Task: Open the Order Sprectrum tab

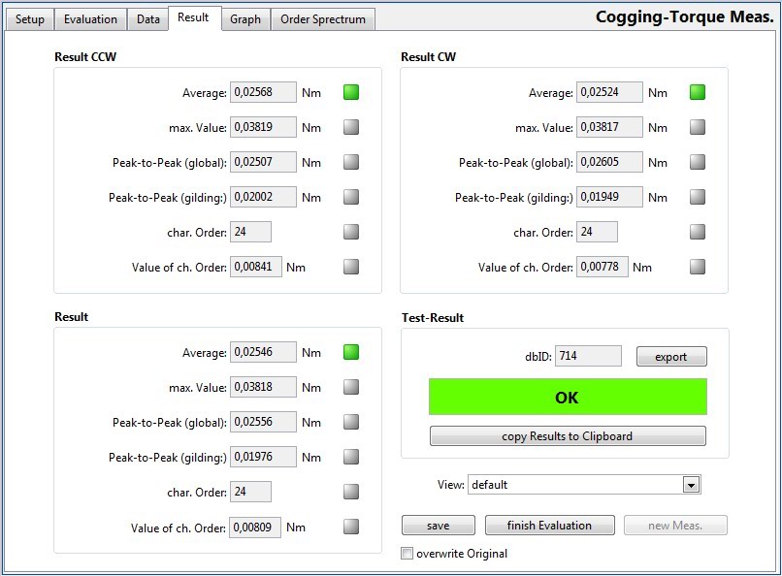Action: [323, 19]
